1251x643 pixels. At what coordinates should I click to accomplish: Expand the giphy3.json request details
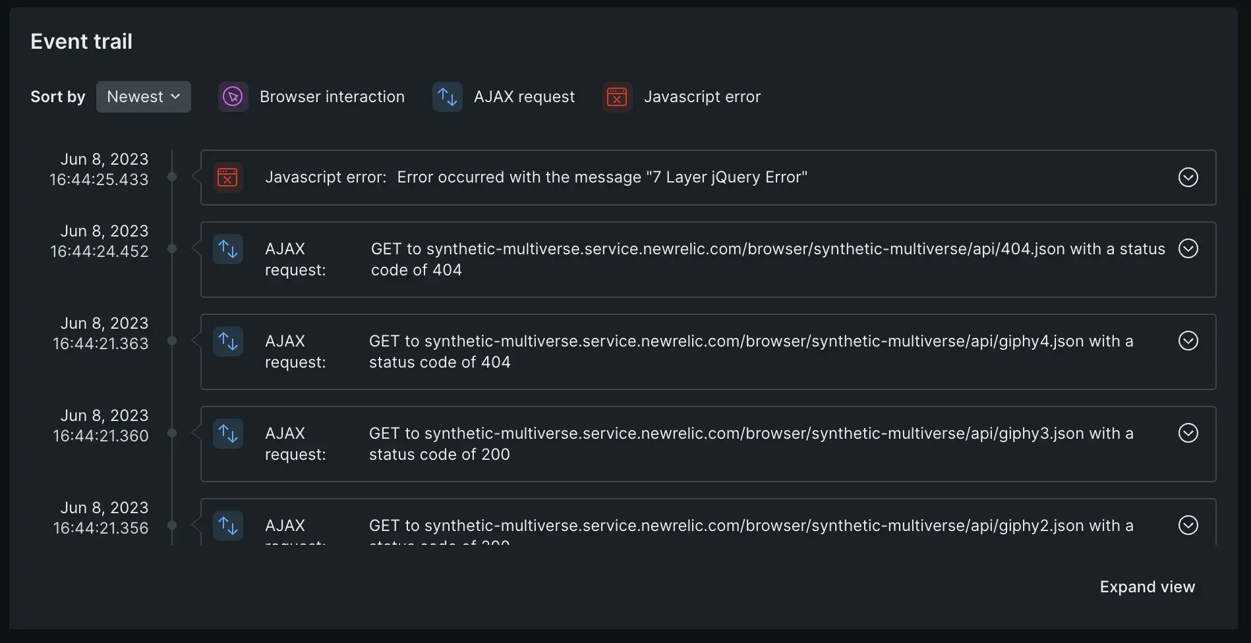tap(1188, 433)
